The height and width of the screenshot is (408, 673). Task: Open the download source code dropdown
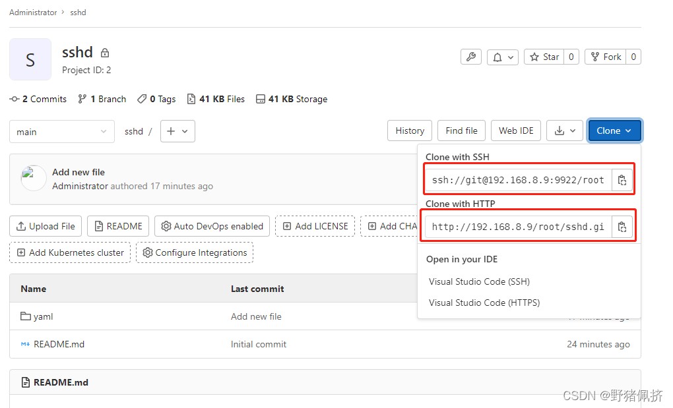[565, 131]
